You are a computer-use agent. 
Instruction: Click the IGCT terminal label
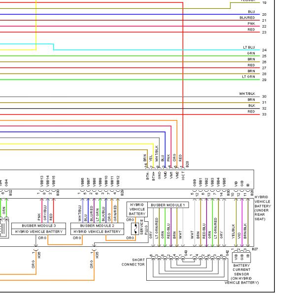click(x=183, y=176)
